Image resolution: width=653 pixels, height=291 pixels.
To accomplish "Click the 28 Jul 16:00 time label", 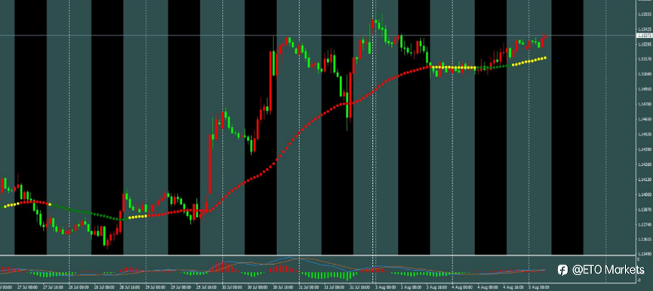I will pyautogui.click(x=130, y=286).
